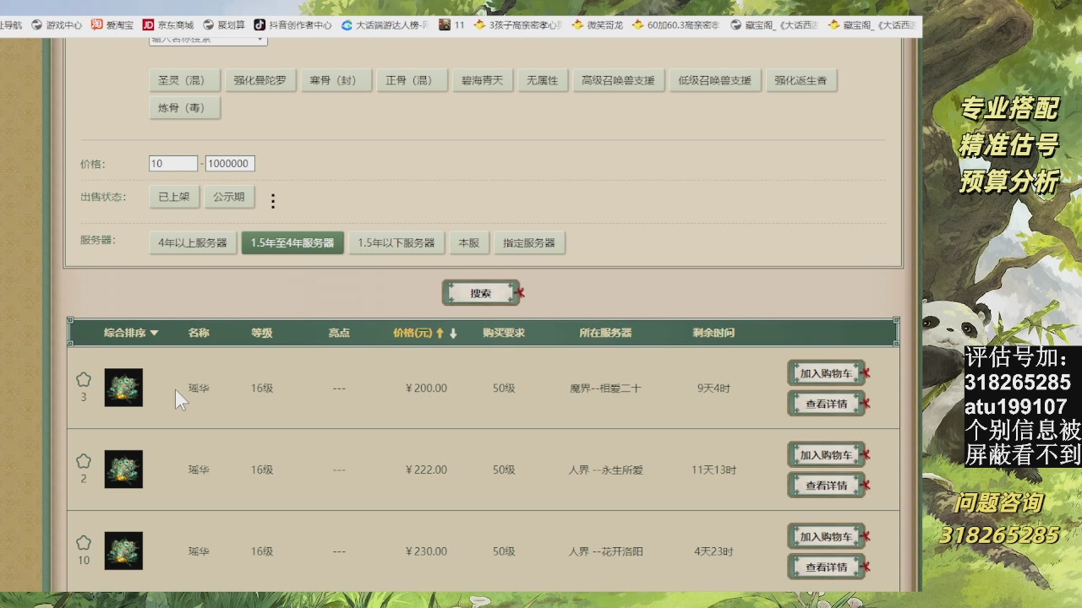Expand the three-dot options under 出售状态

(272, 200)
